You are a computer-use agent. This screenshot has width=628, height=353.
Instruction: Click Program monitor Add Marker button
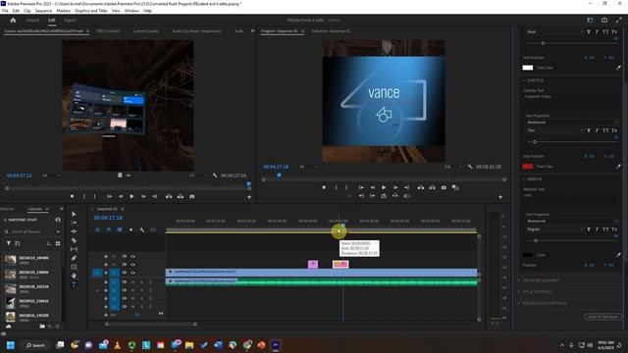[324, 187]
